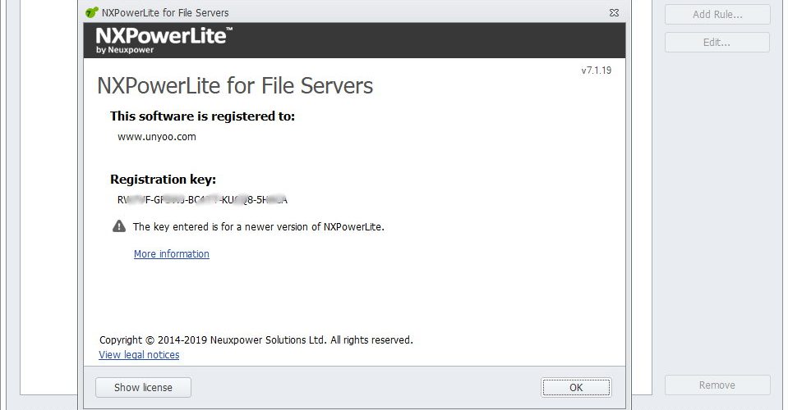788x410 pixels.
Task: Open the View legal notices link
Action: click(x=139, y=355)
